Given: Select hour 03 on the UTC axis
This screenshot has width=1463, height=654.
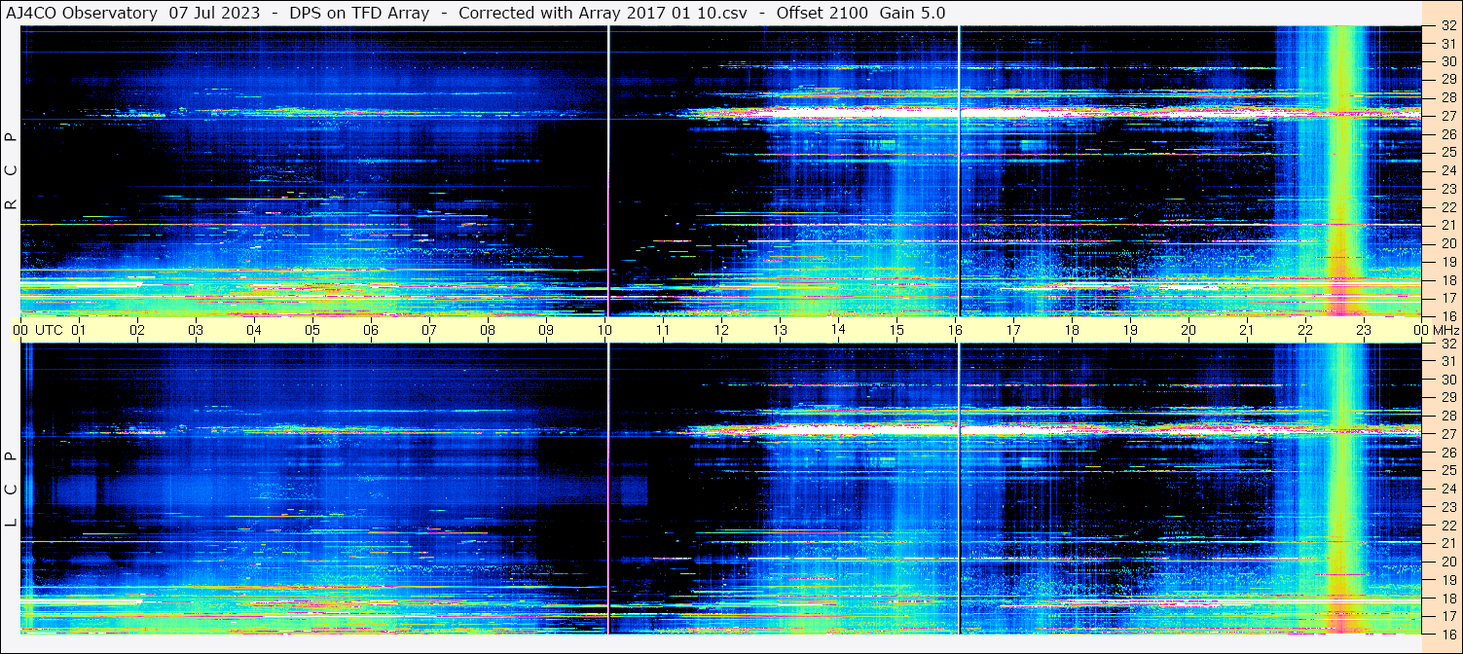Looking at the screenshot, I should (x=197, y=330).
